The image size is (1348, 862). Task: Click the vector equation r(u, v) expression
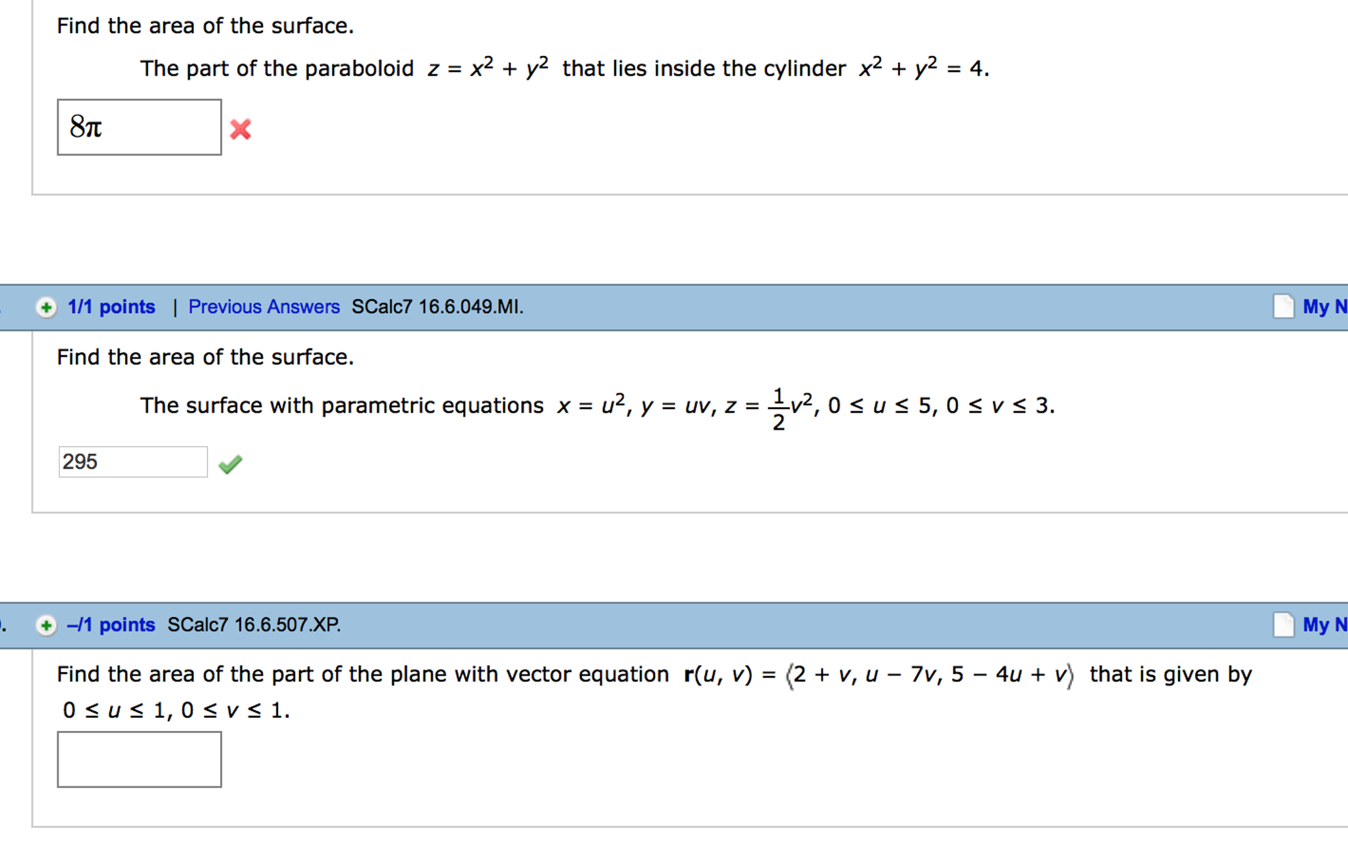[x=878, y=675]
